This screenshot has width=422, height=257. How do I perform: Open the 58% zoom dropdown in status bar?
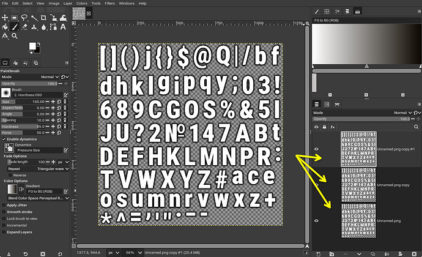[131, 253]
